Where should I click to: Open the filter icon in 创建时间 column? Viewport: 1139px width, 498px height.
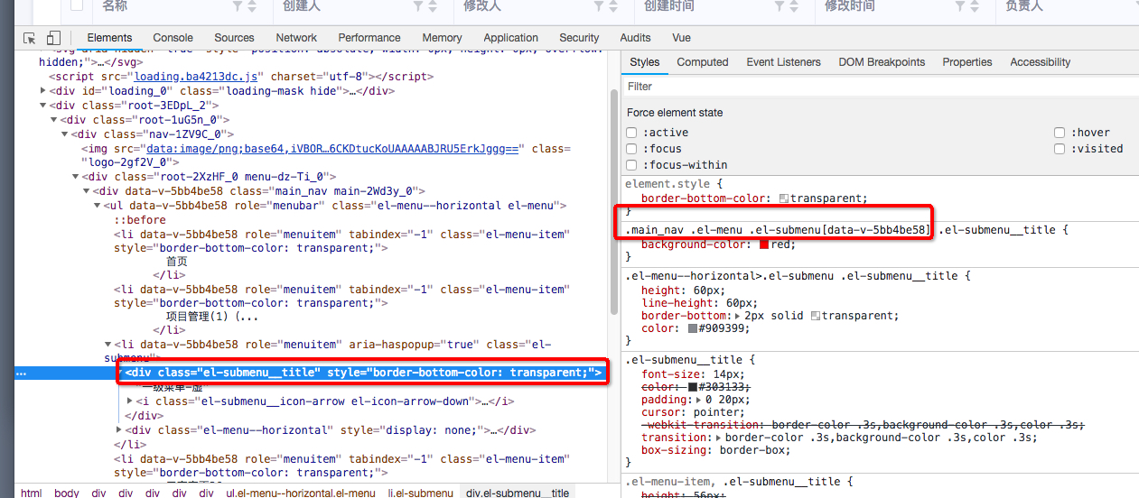click(780, 6)
